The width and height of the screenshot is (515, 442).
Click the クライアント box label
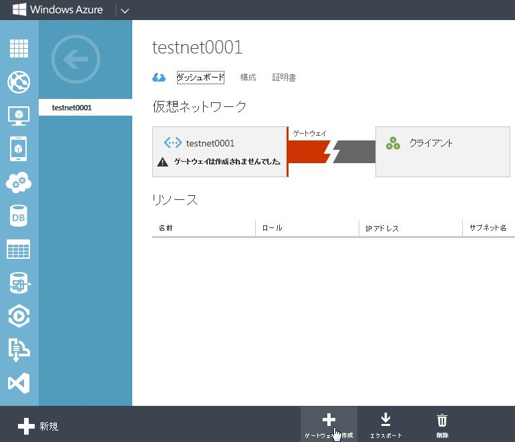click(x=431, y=143)
